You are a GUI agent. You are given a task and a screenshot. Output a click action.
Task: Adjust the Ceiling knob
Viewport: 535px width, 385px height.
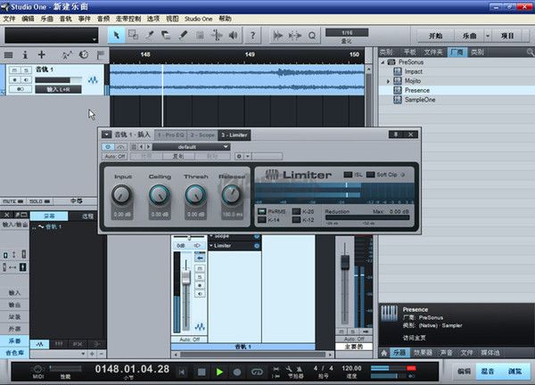point(160,194)
